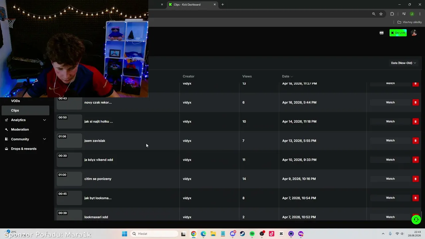The image size is (425, 239).
Task: Click the 'Views' column header
Action: (x=247, y=76)
